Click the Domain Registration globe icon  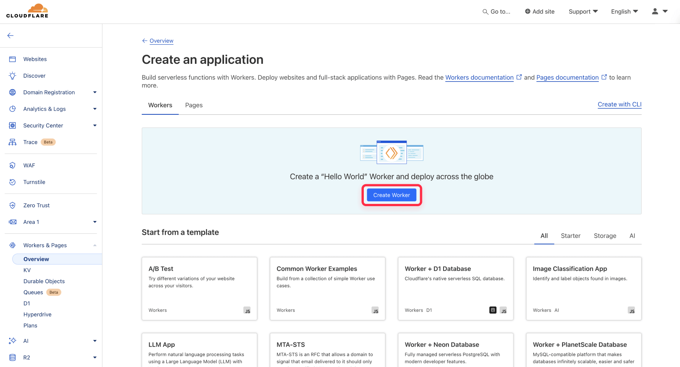(12, 92)
